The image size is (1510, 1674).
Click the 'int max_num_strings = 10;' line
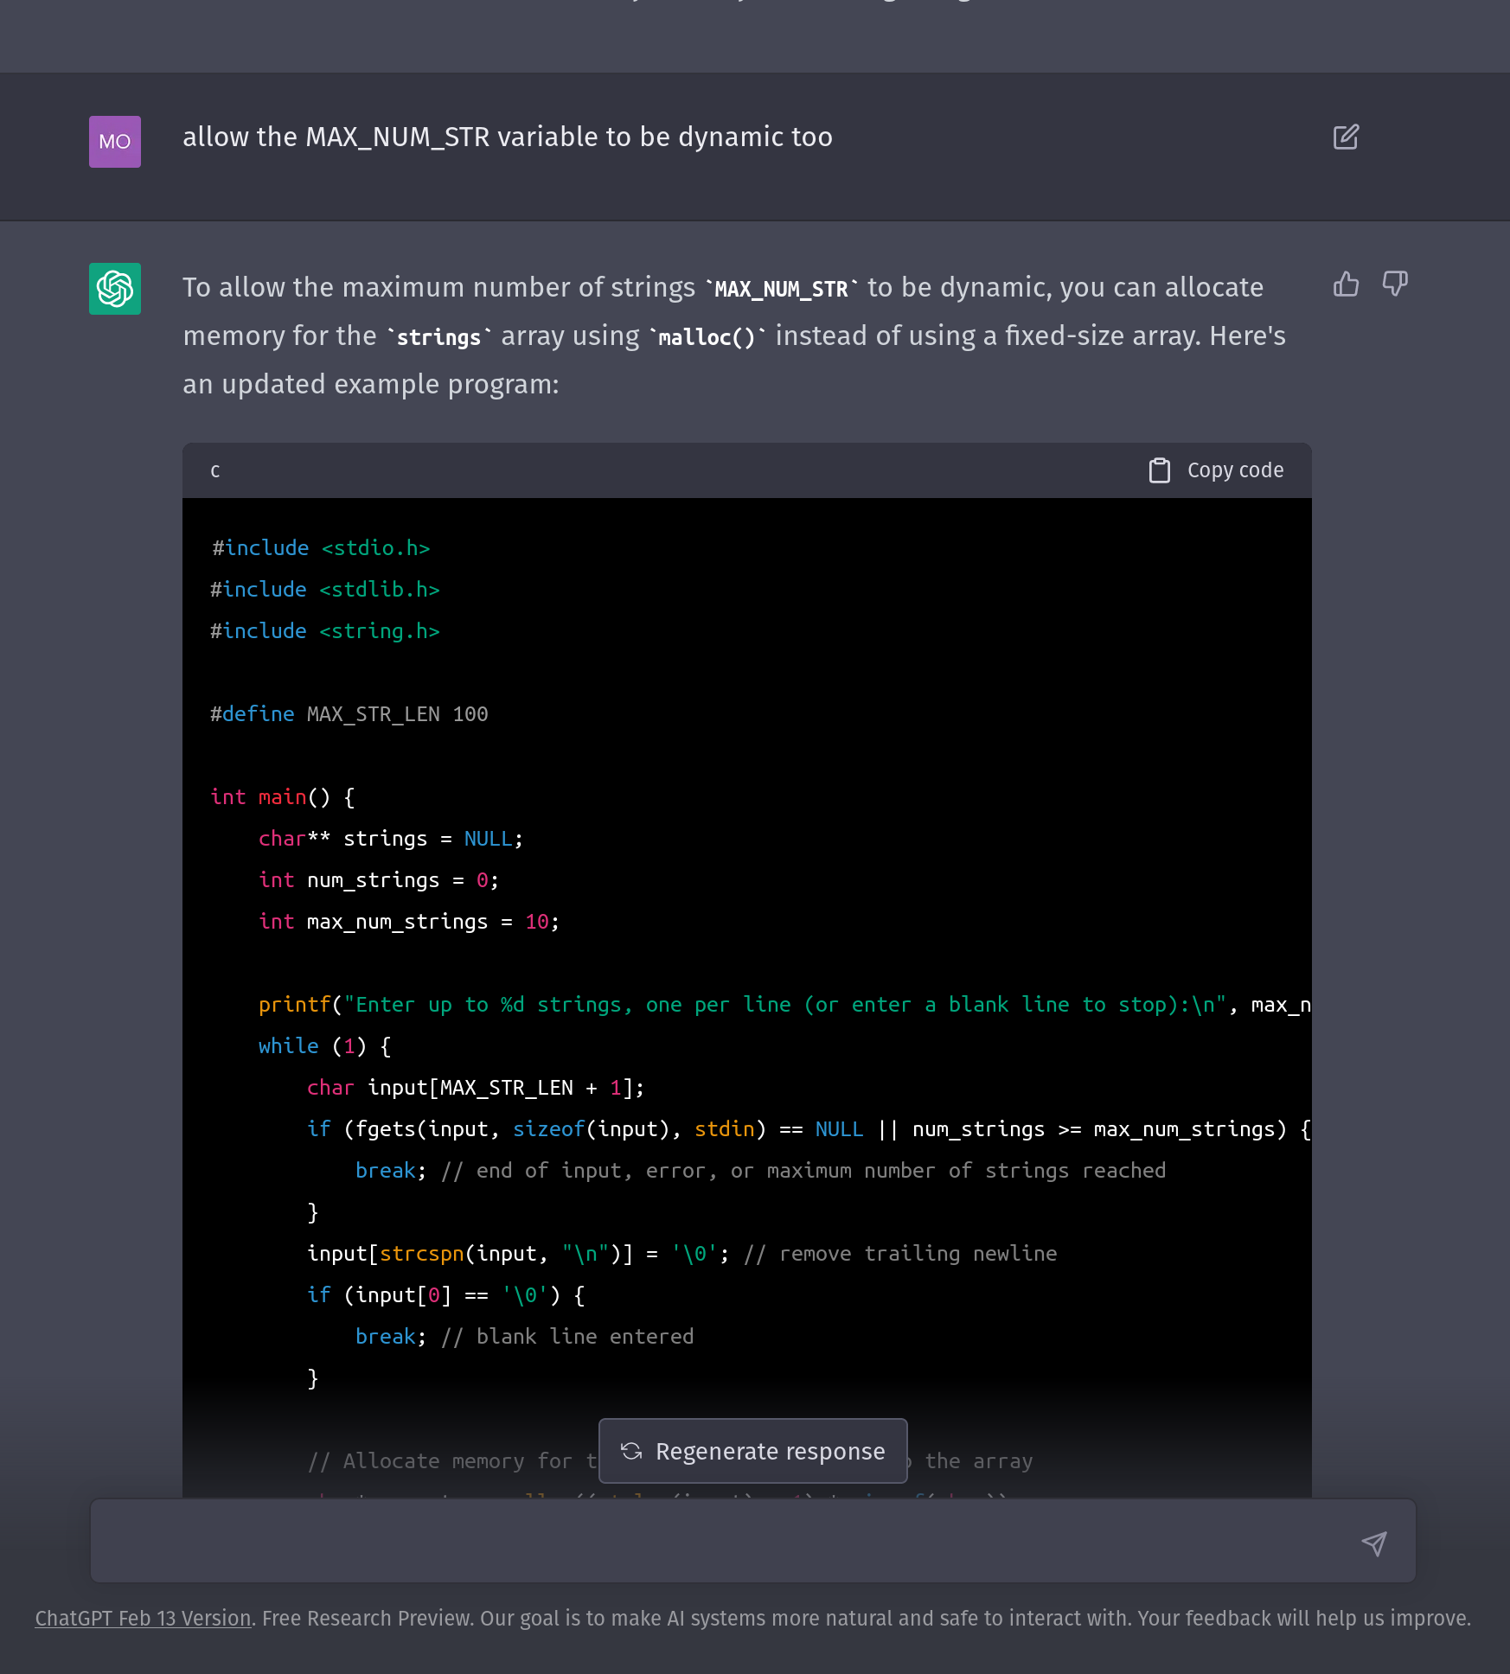(x=409, y=922)
